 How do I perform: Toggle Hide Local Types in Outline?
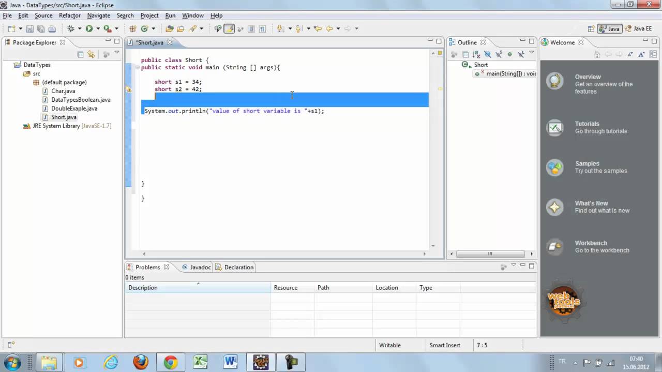click(521, 54)
